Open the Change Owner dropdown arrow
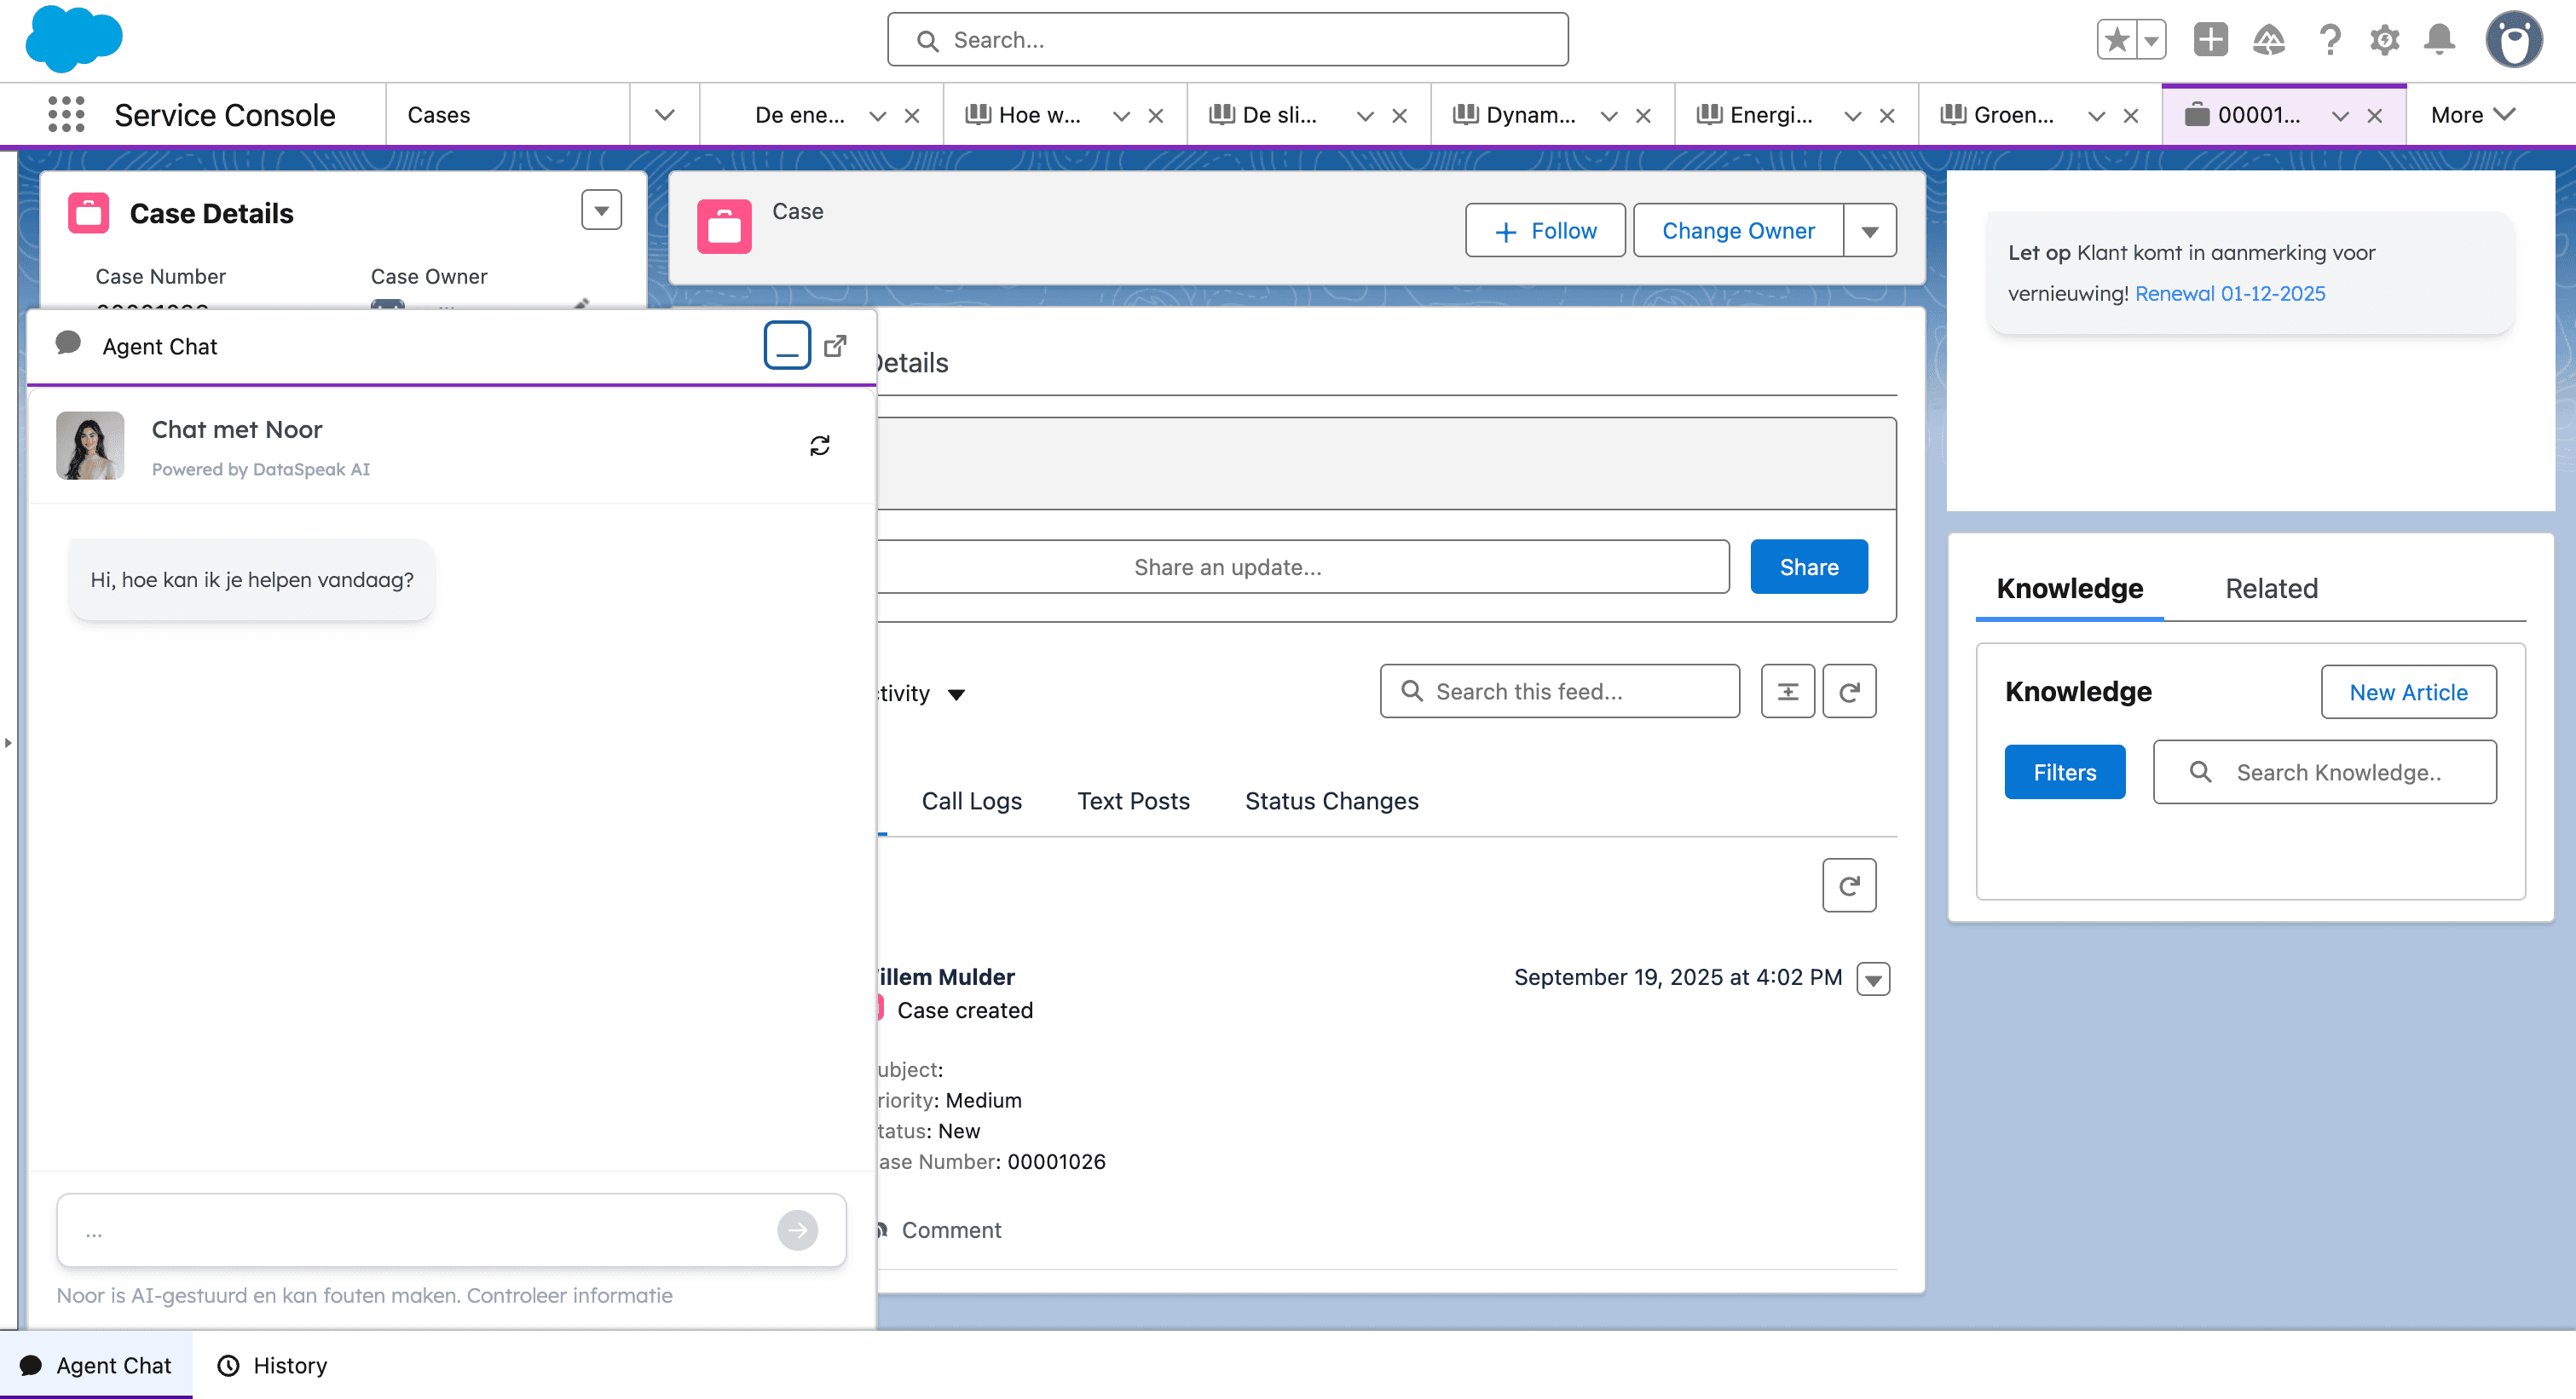Image resolution: width=2576 pixels, height=1399 pixels. [x=1869, y=230]
